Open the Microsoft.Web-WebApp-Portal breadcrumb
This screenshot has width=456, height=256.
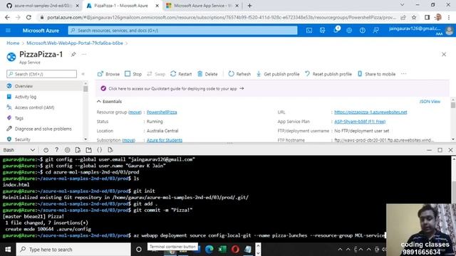tap(75, 43)
